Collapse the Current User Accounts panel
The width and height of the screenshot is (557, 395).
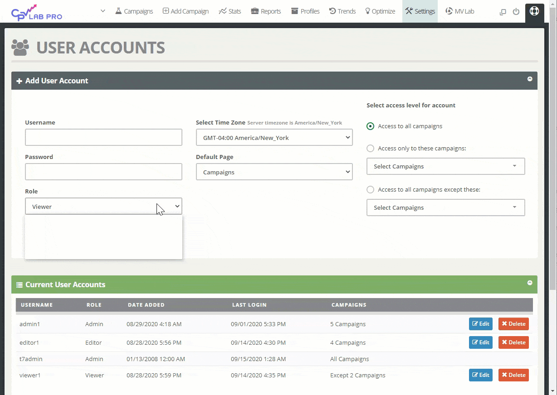pyautogui.click(x=529, y=283)
